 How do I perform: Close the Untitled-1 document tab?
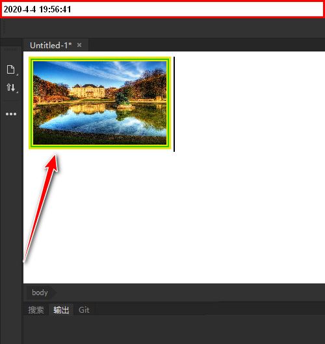79,45
